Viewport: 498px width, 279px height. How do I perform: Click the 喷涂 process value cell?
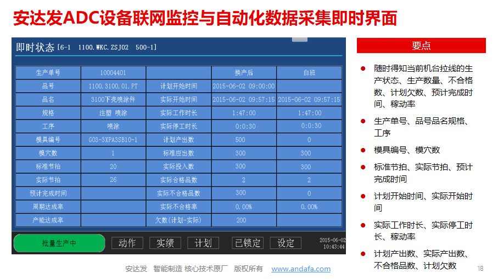coord(113,126)
